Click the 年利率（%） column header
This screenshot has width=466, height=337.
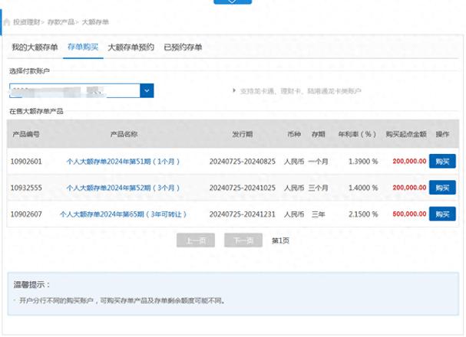point(357,134)
